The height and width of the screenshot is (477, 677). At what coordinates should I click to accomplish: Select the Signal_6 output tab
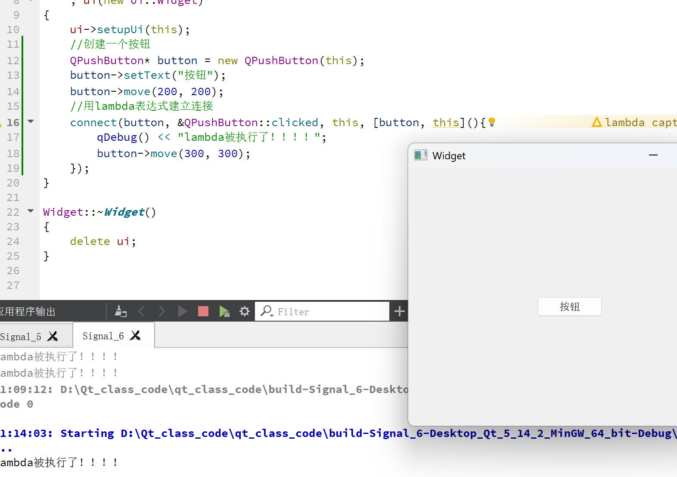[103, 336]
